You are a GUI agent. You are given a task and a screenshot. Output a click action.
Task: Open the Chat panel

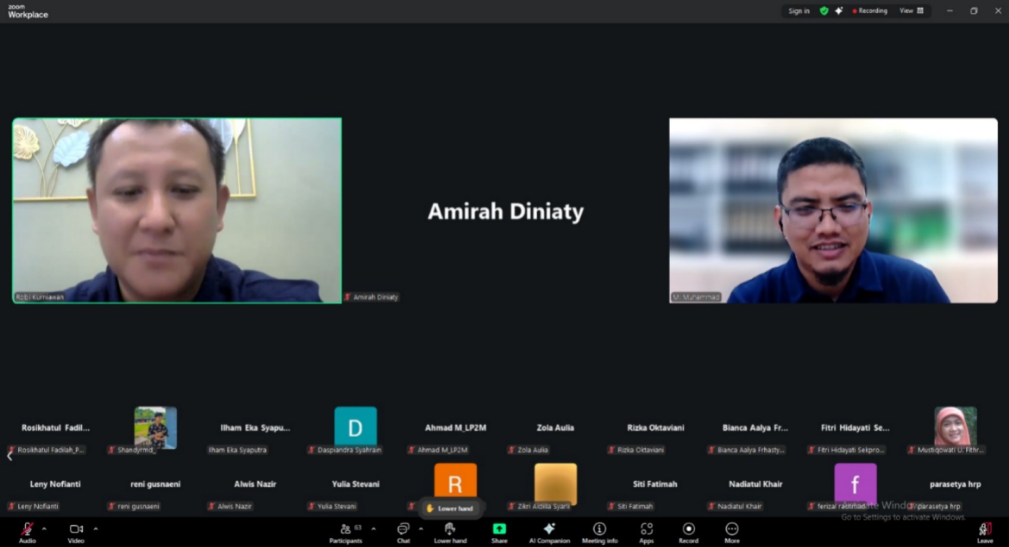point(403,531)
